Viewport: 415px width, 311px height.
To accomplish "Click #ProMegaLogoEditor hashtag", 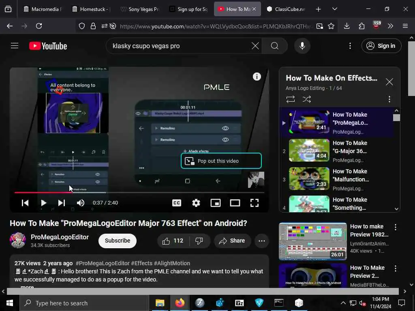I will 103,263.
